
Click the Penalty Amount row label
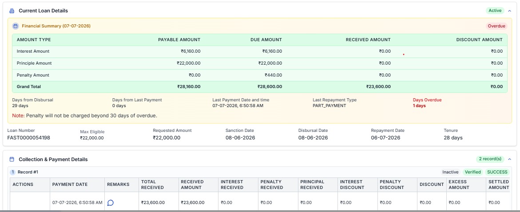pos(33,75)
